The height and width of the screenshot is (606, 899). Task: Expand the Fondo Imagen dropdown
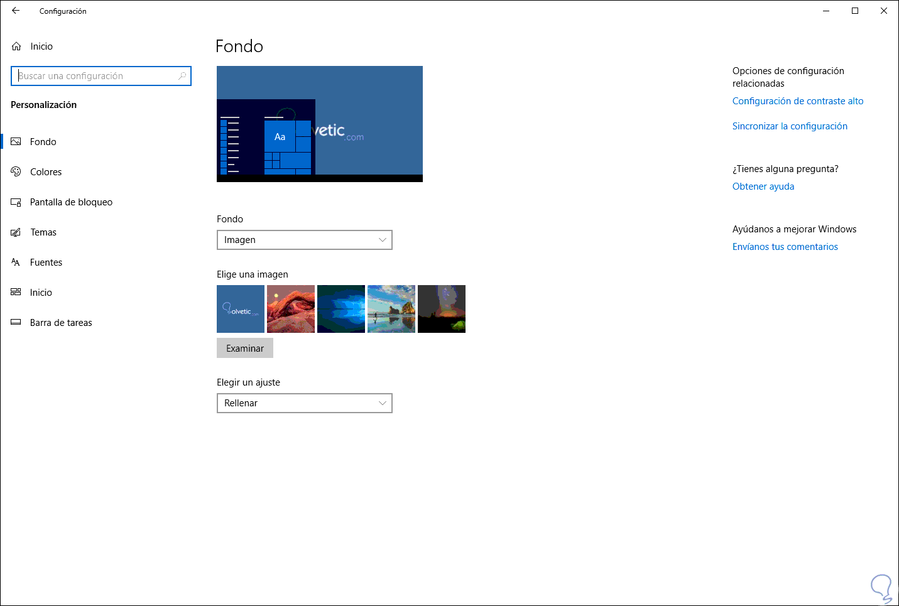point(305,240)
